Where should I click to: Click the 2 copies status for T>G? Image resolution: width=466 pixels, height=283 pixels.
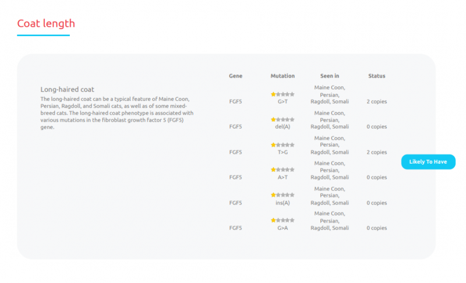[x=376, y=152]
